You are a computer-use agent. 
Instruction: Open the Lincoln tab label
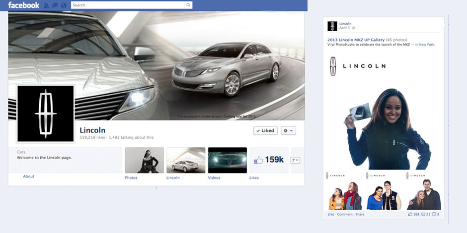(x=173, y=177)
